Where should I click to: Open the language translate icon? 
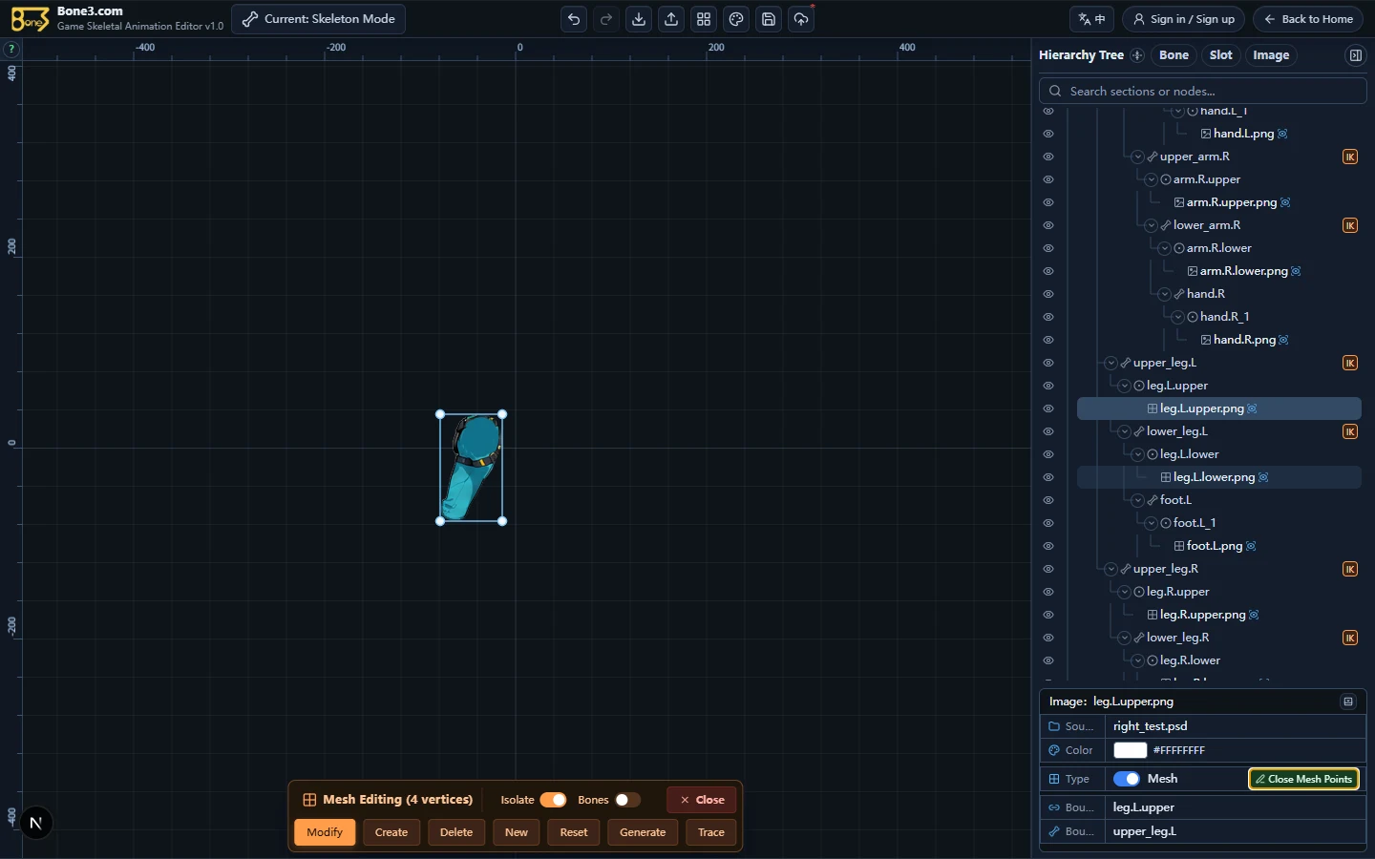tap(1091, 19)
